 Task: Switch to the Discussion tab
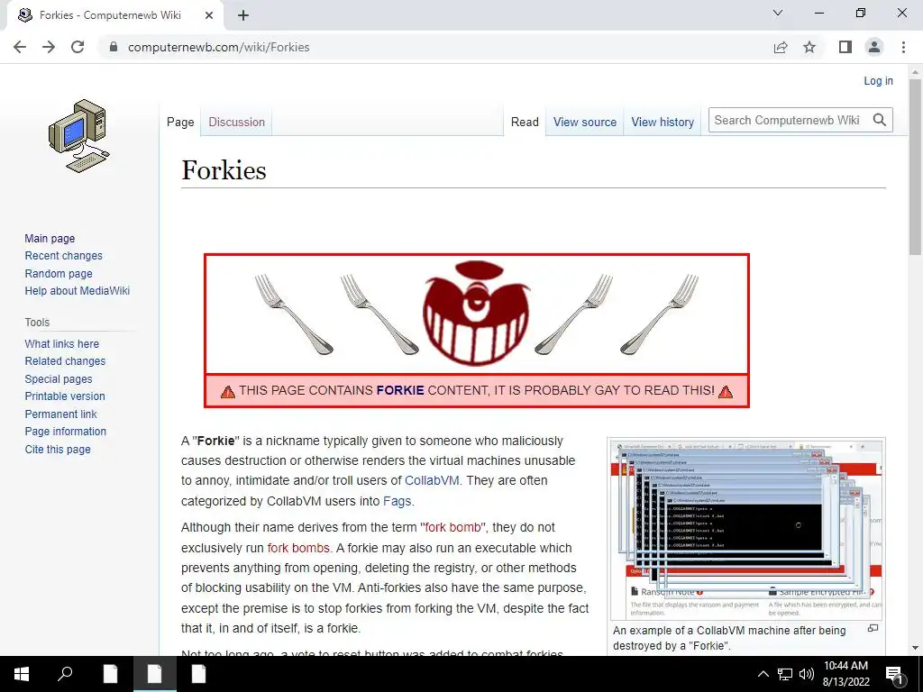[x=237, y=122]
